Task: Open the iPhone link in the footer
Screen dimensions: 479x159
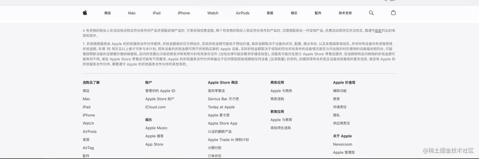Action: tap(89, 115)
